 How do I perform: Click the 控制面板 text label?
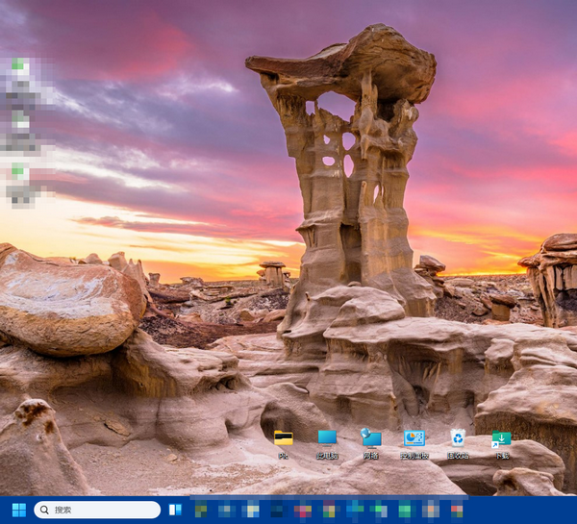(414, 456)
